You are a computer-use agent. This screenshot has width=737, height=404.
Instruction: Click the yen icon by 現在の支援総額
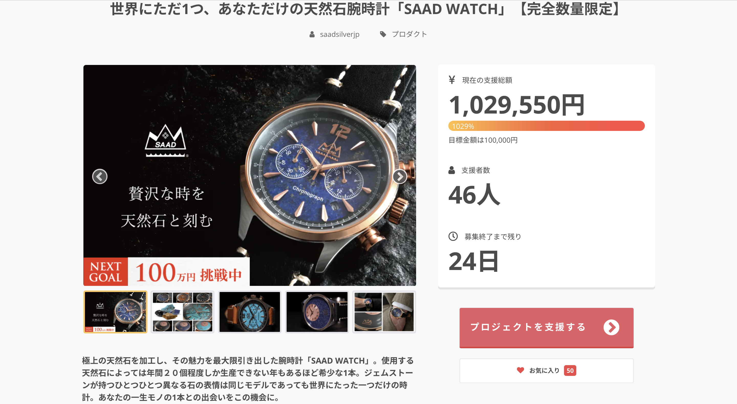coord(452,80)
